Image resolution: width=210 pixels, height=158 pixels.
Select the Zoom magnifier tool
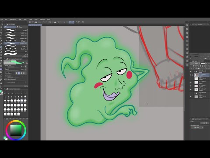click(x=1, y=27)
